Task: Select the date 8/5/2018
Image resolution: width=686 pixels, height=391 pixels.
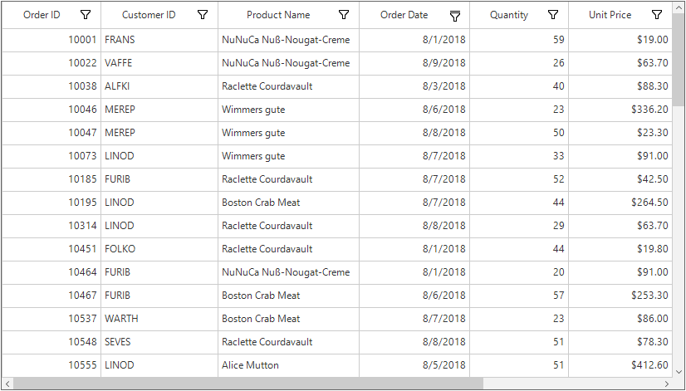Action: point(414,365)
